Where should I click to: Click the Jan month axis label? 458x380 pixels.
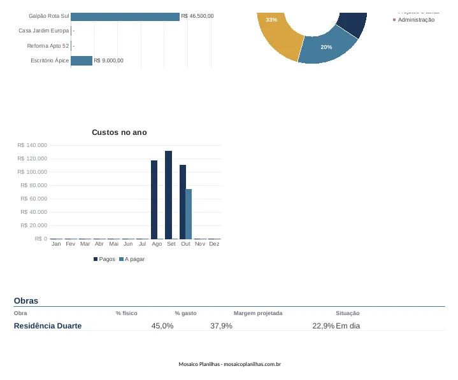56,244
